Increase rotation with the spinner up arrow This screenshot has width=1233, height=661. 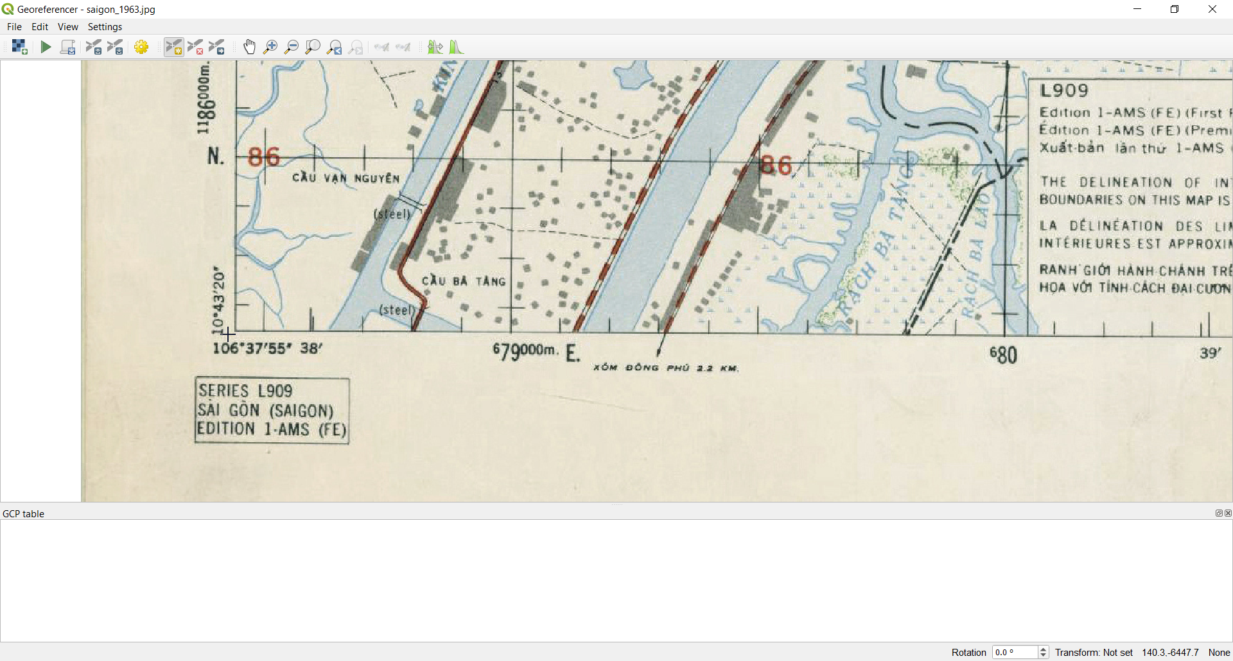pyautogui.click(x=1043, y=649)
